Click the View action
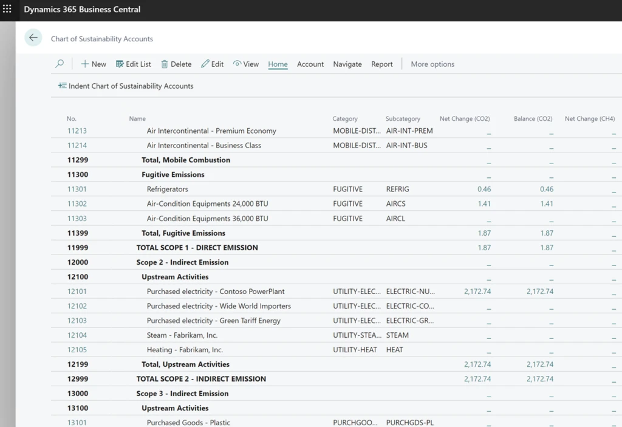Viewport: 622px width, 427px height. (246, 64)
